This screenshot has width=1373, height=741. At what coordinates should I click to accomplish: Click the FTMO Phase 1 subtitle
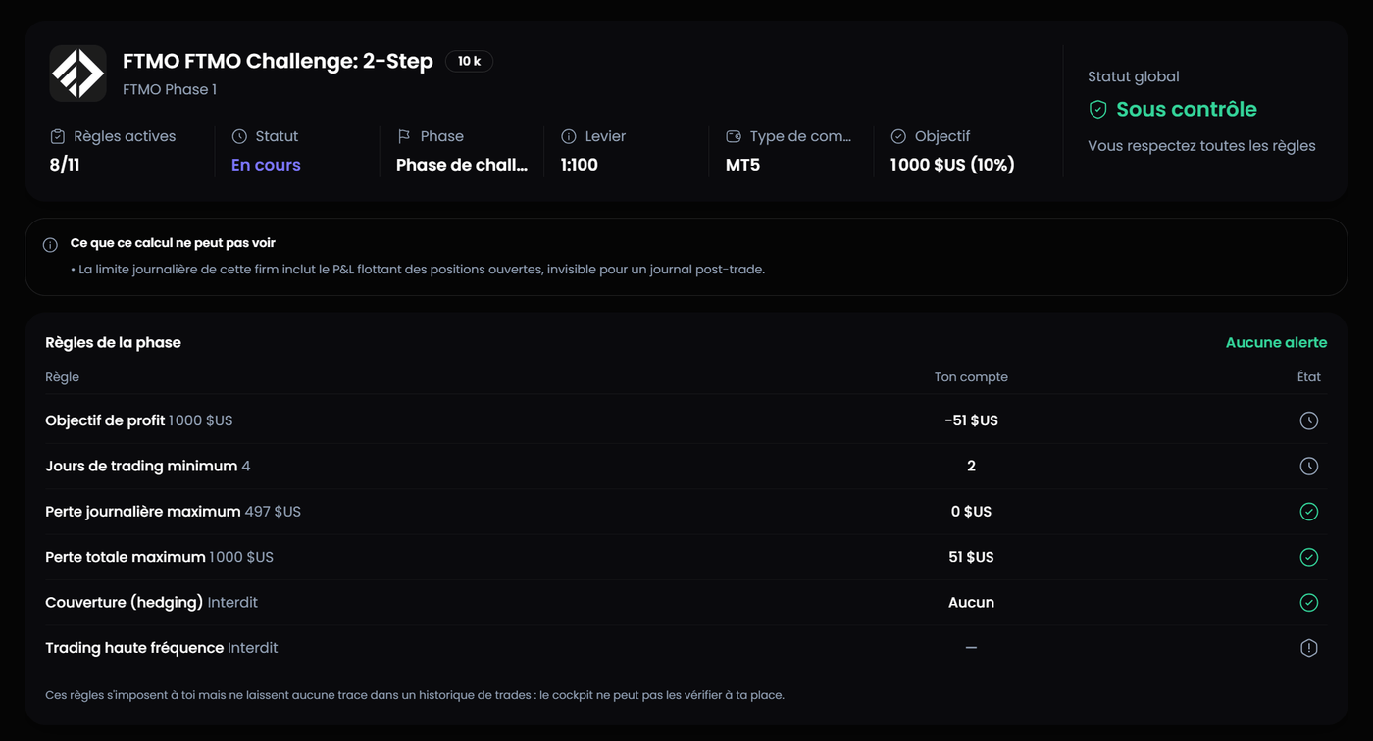pyautogui.click(x=170, y=89)
